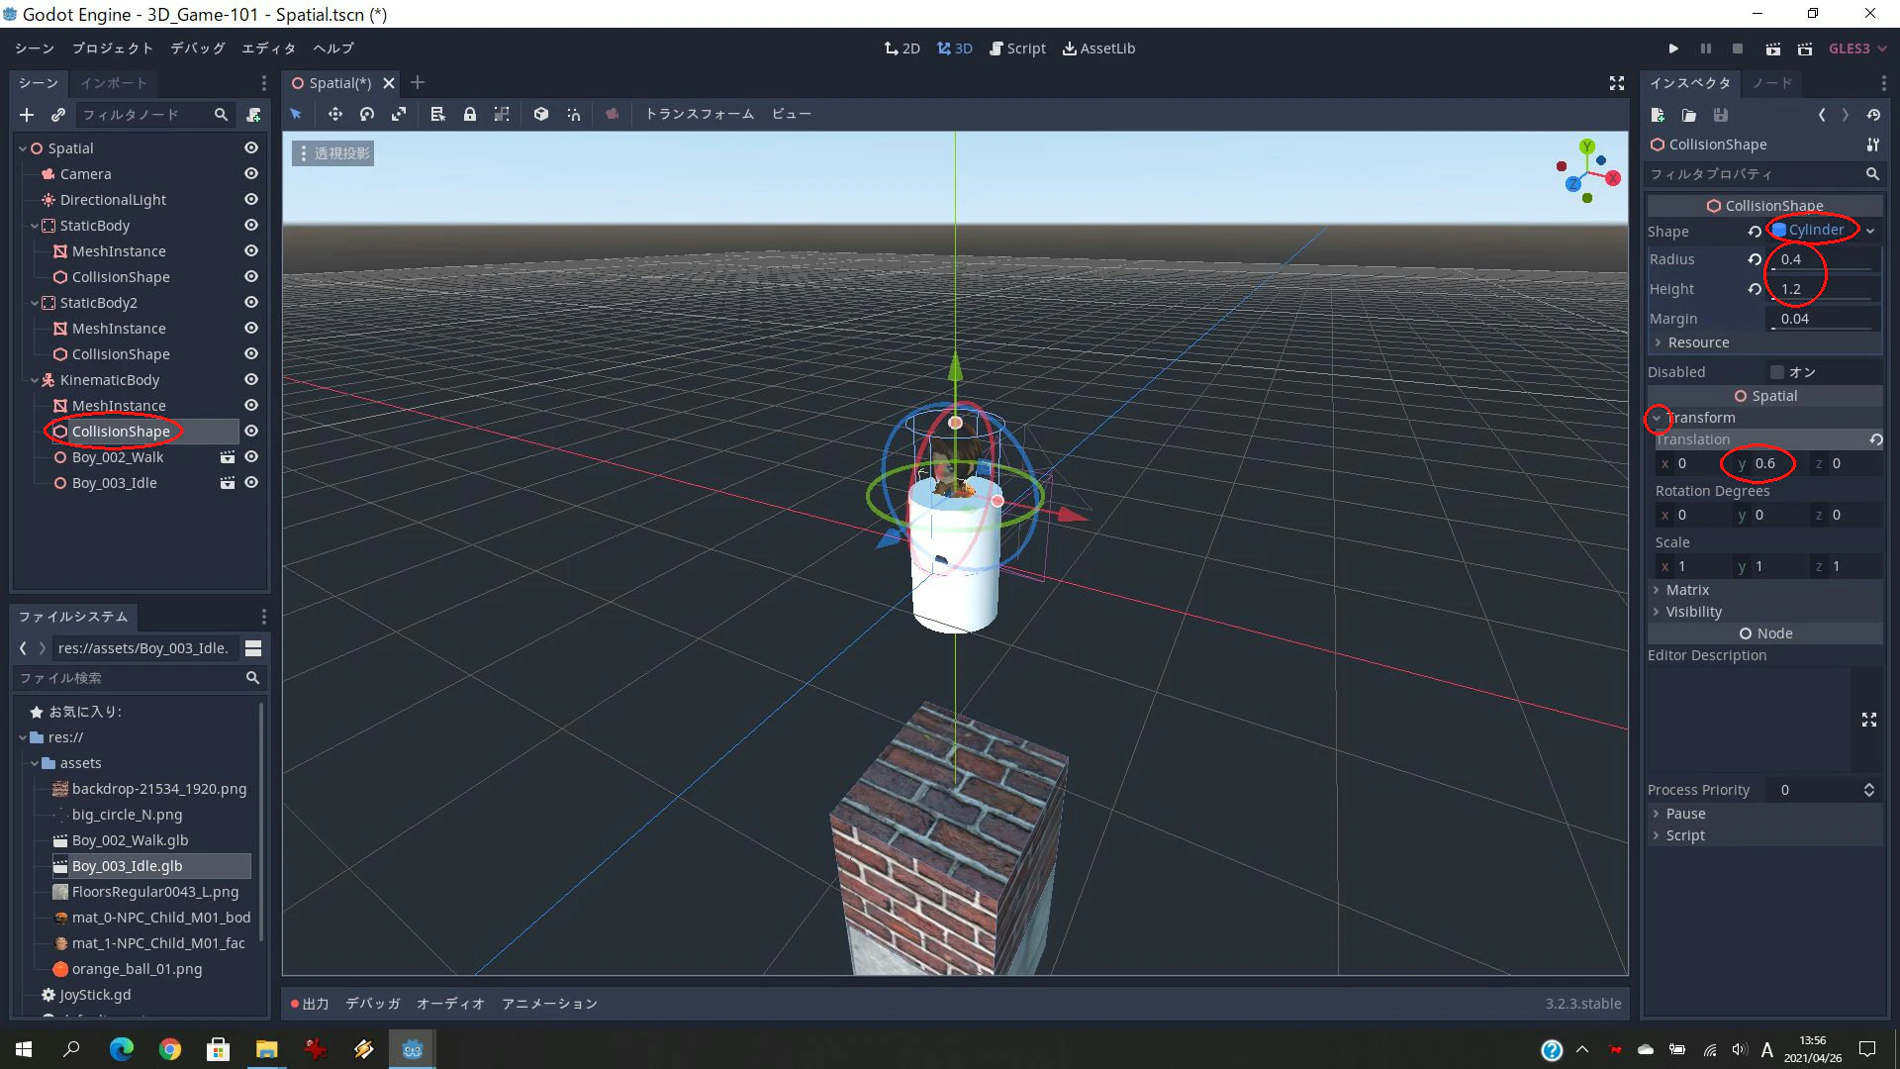Toggle visibility of StaticBody2 node

[x=251, y=302]
